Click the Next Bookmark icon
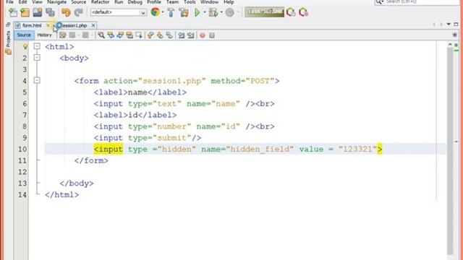Screen dimensions: 463x260 pyautogui.click(x=160, y=35)
